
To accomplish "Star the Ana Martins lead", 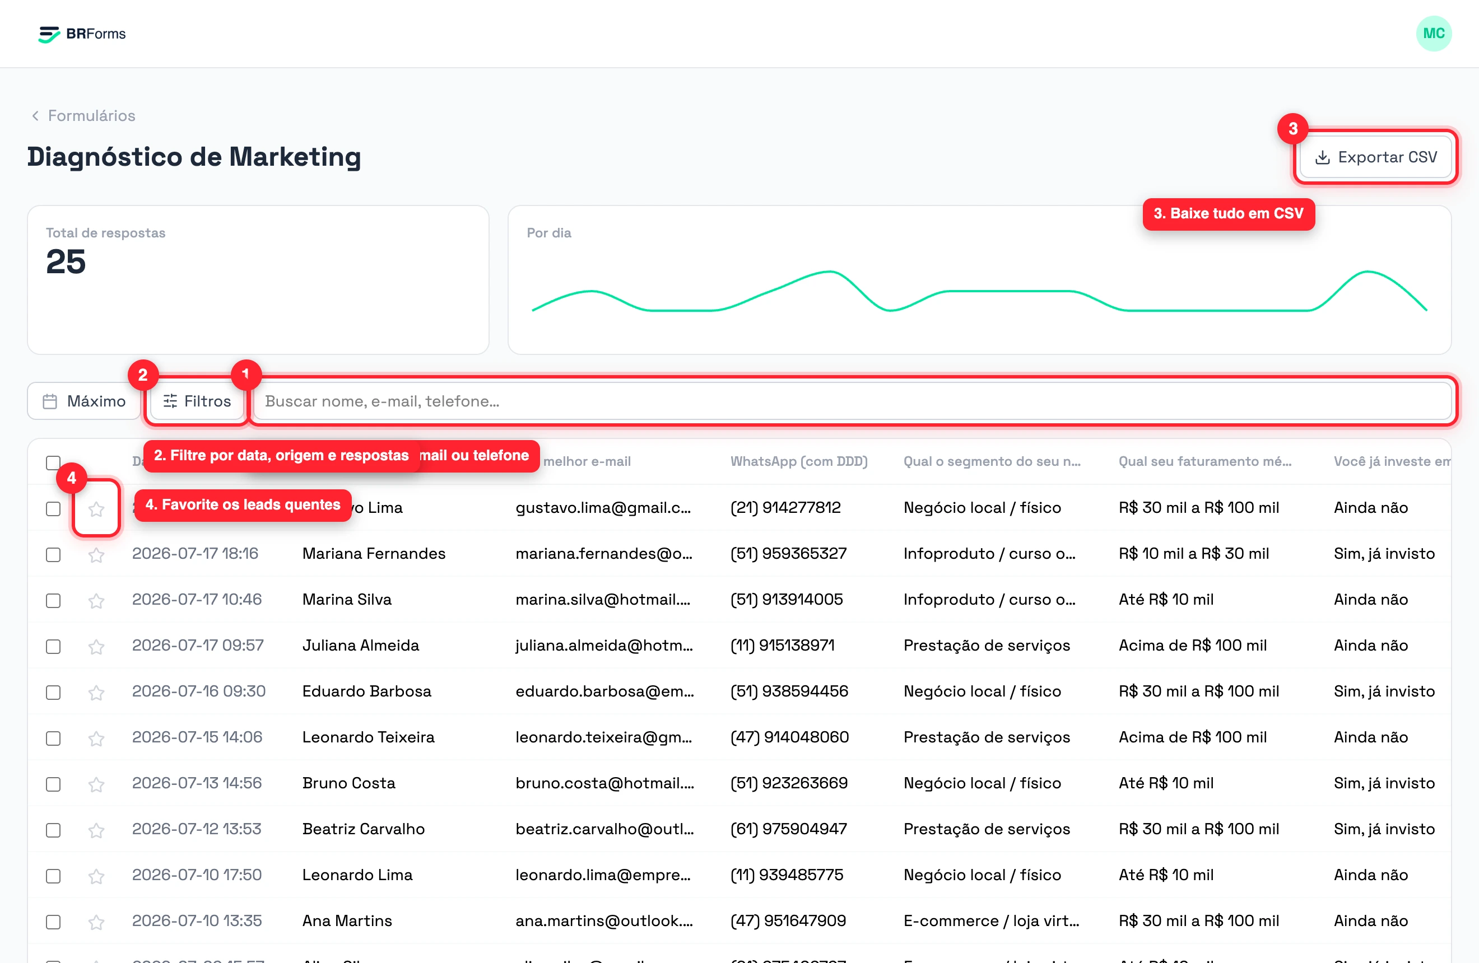I will (x=96, y=923).
